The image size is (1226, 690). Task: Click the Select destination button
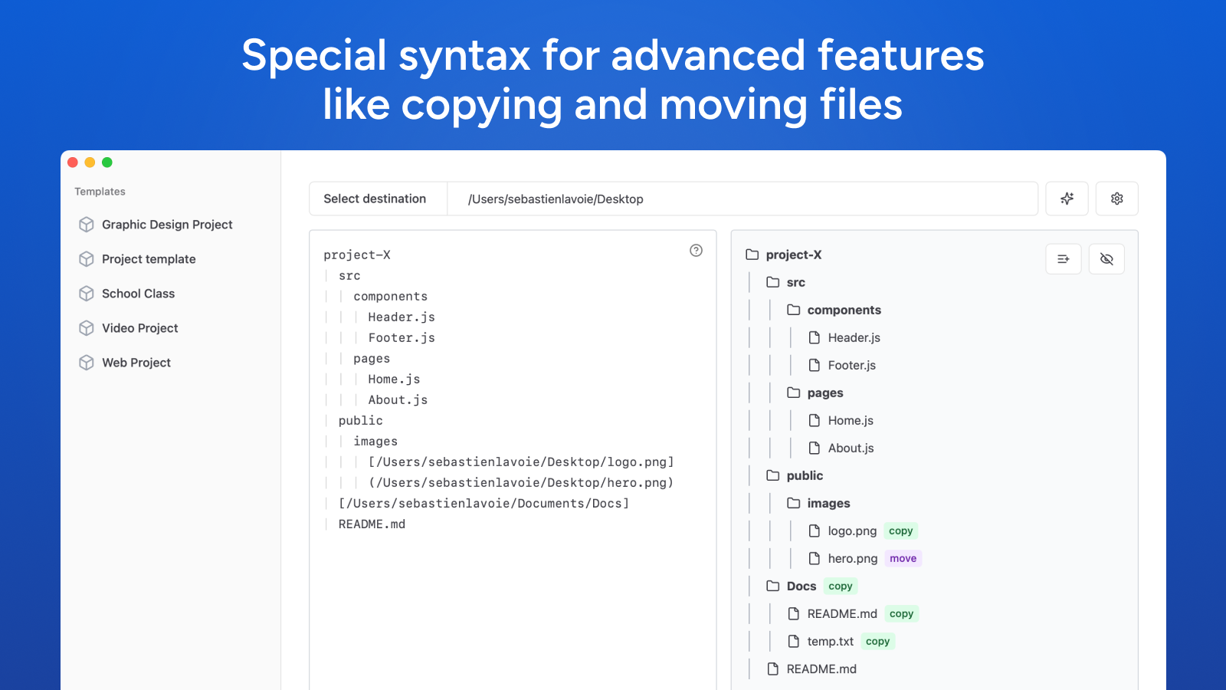pos(379,199)
